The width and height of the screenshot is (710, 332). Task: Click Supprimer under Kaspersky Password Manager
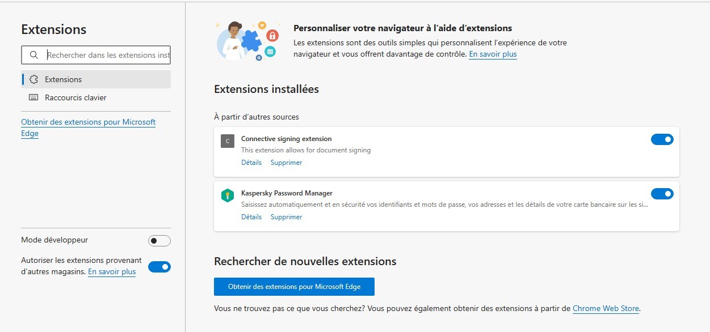(x=286, y=217)
